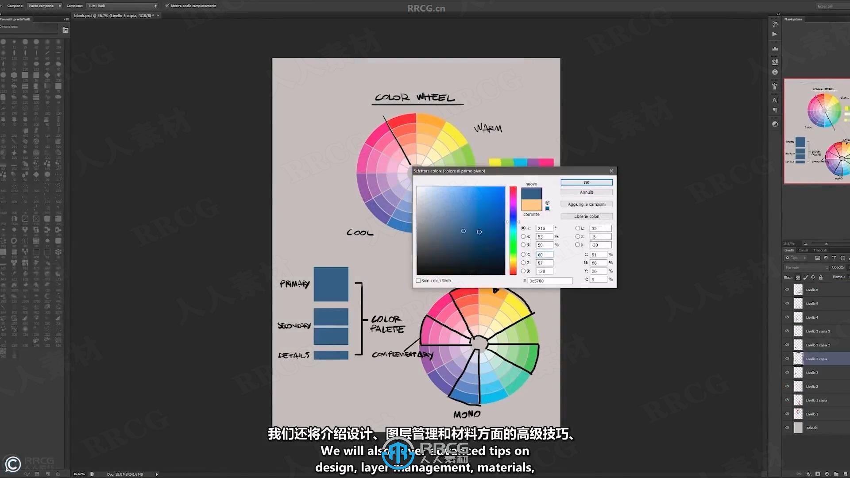The height and width of the screenshot is (478, 850).
Task: Click status bar document info arrow
Action: 157,474
